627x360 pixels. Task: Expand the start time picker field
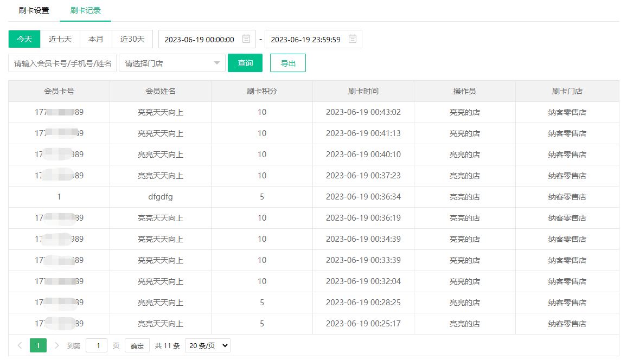[x=201, y=38]
